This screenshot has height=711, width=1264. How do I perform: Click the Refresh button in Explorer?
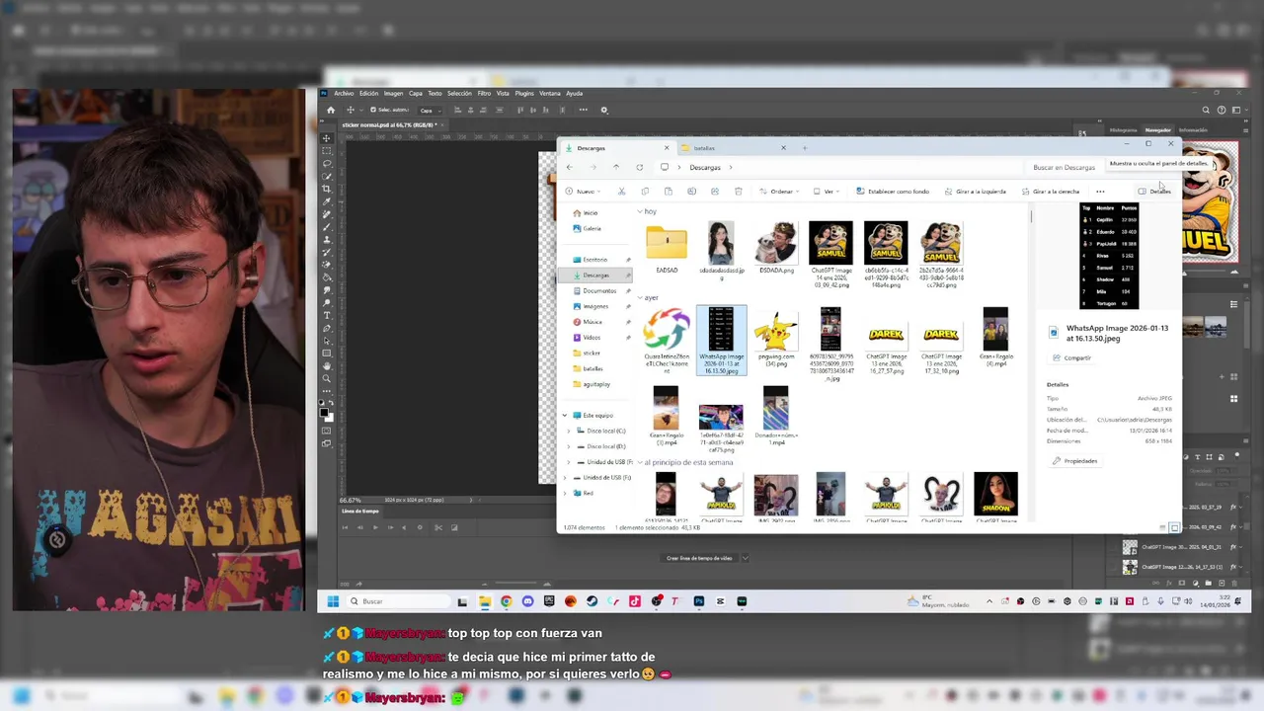(639, 167)
